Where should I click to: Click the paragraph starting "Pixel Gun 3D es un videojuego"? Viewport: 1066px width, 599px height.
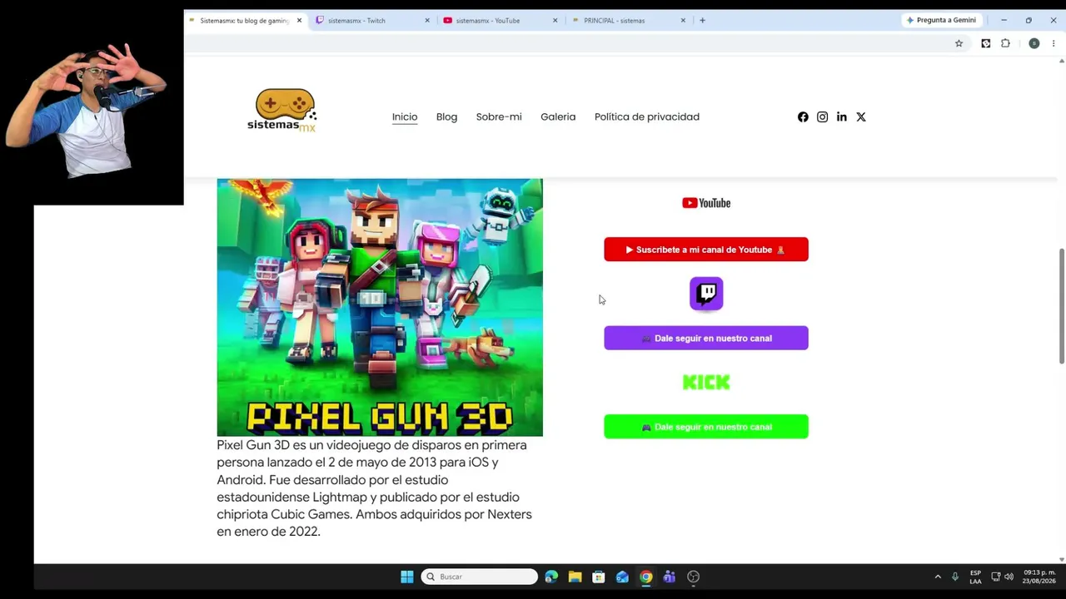click(x=375, y=488)
